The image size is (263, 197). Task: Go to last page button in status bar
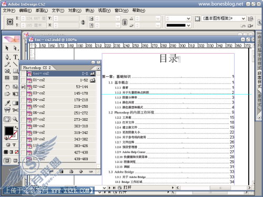pos(114,188)
